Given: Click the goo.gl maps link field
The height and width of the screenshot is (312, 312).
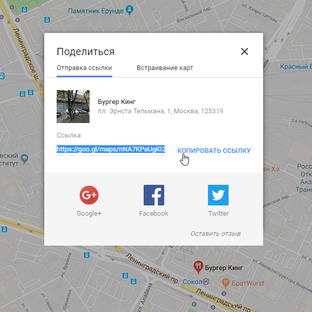Looking at the screenshot, I should pos(111,149).
